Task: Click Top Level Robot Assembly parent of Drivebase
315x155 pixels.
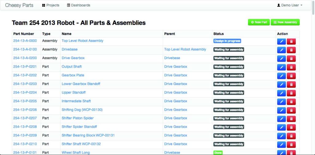Action: [x=185, y=49]
